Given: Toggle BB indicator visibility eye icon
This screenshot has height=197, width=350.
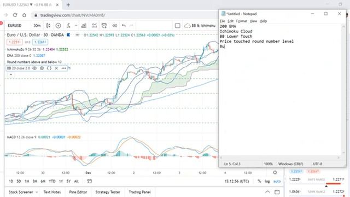Looking at the screenshot, I should click(34, 68).
